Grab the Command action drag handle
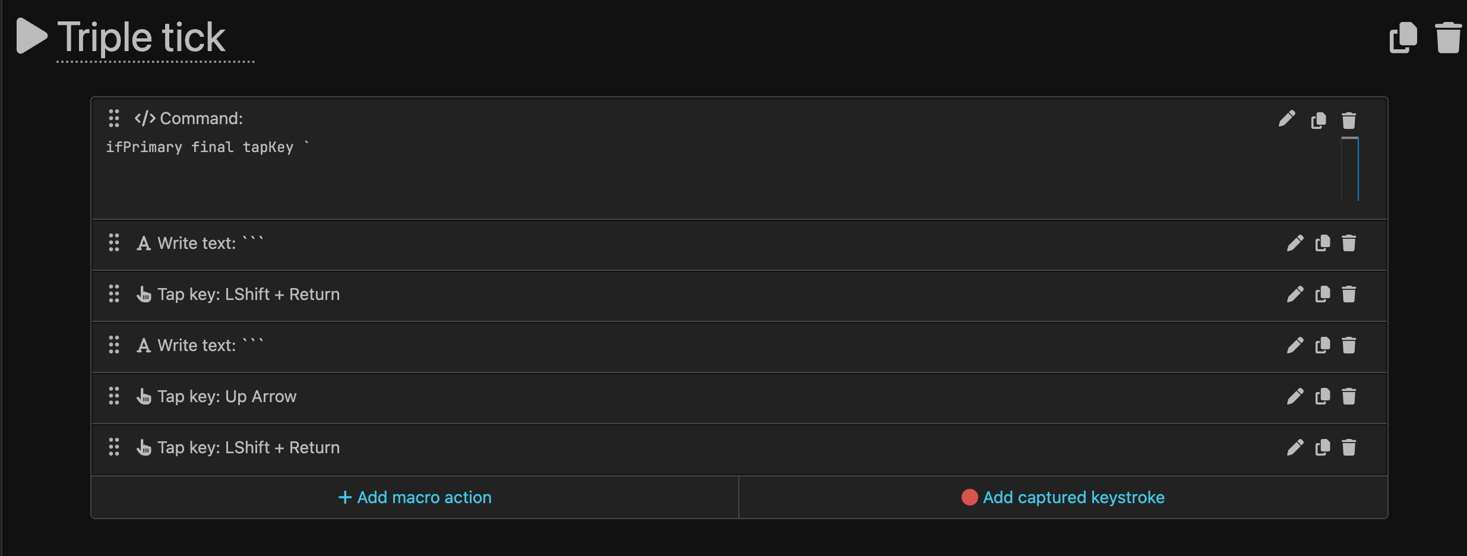 [114, 118]
